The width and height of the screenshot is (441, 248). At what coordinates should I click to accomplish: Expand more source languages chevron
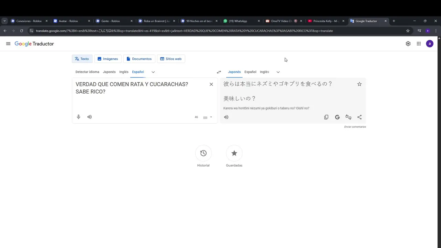click(153, 72)
